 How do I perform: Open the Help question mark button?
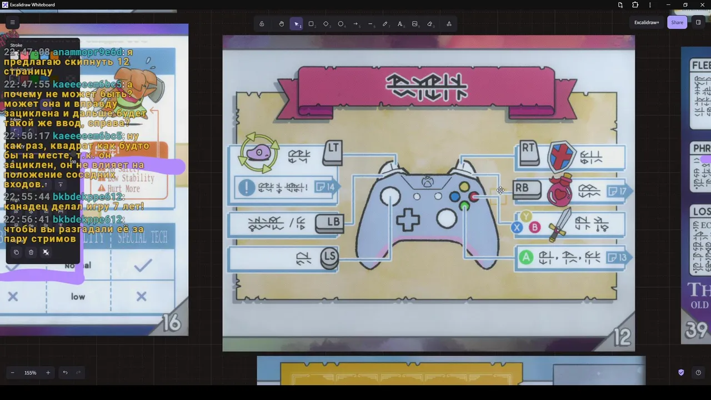698,373
